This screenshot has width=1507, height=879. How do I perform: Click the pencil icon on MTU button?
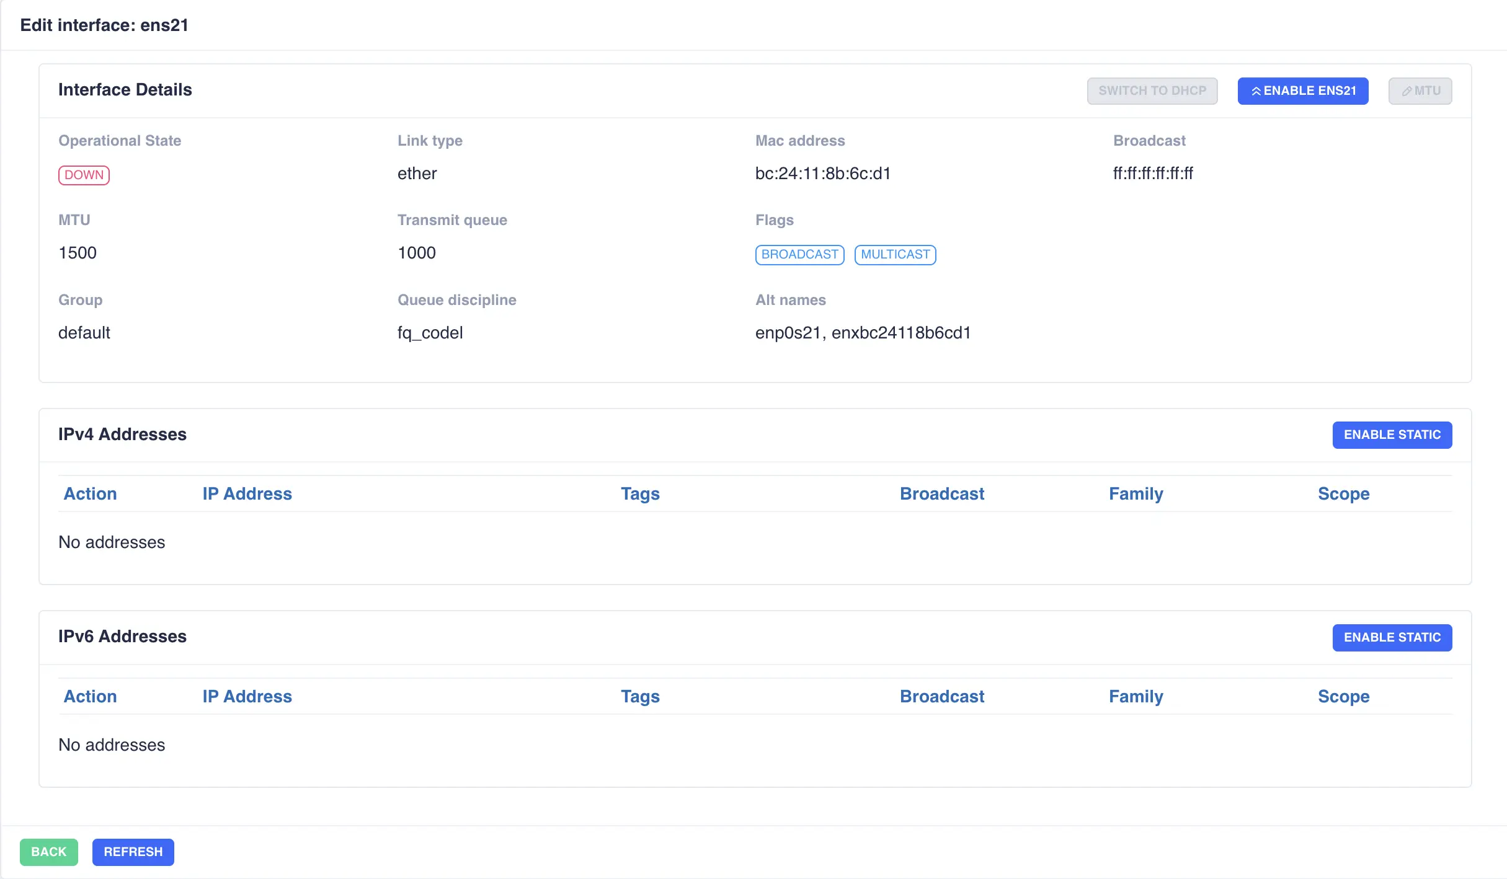tap(1406, 92)
